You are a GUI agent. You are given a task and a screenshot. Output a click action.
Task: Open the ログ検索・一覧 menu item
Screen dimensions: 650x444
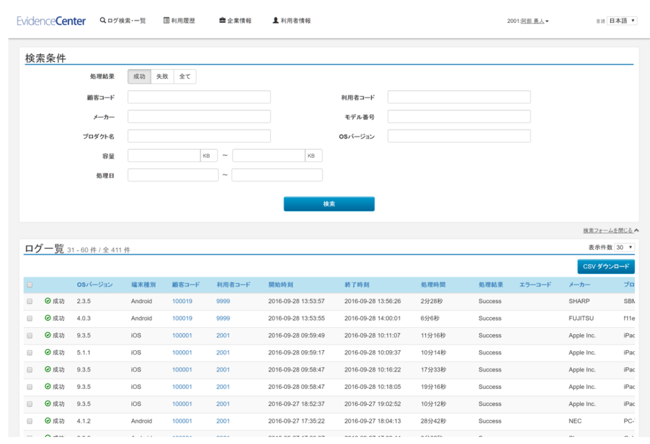[x=123, y=21]
